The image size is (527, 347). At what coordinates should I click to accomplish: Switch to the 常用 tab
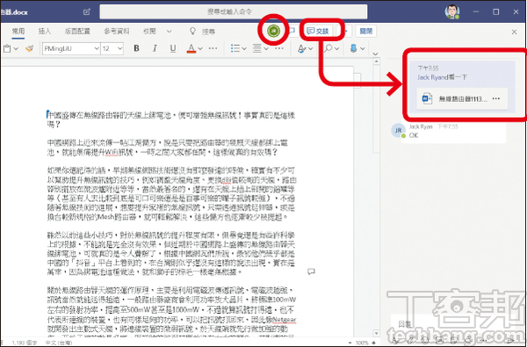pyautogui.click(x=18, y=32)
